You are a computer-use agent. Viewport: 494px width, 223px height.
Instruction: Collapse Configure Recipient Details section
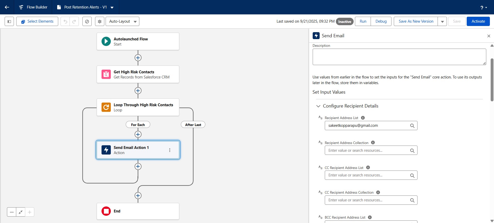tap(318, 106)
